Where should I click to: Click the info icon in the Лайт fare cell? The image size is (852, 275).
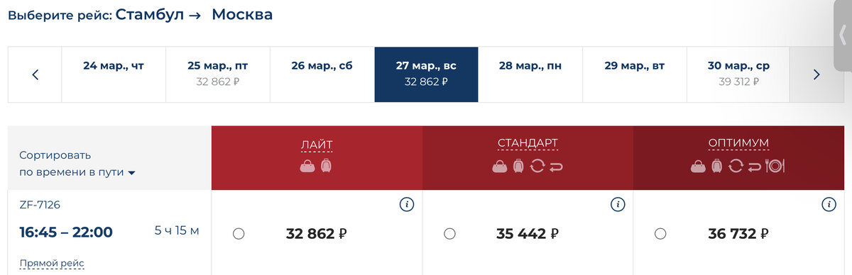[x=406, y=205]
